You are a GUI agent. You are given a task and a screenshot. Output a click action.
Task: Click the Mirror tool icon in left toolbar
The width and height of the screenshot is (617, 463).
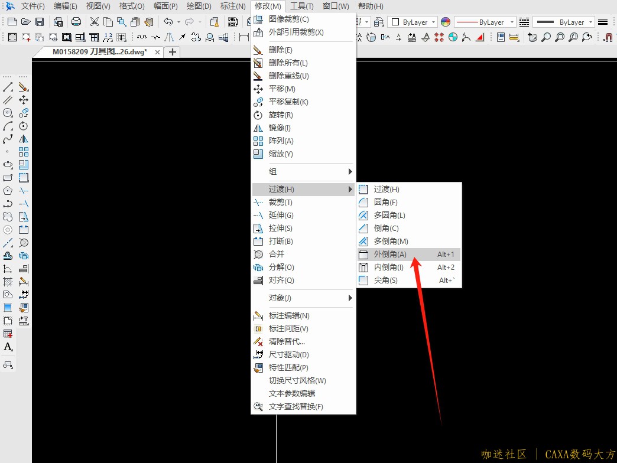[24, 139]
